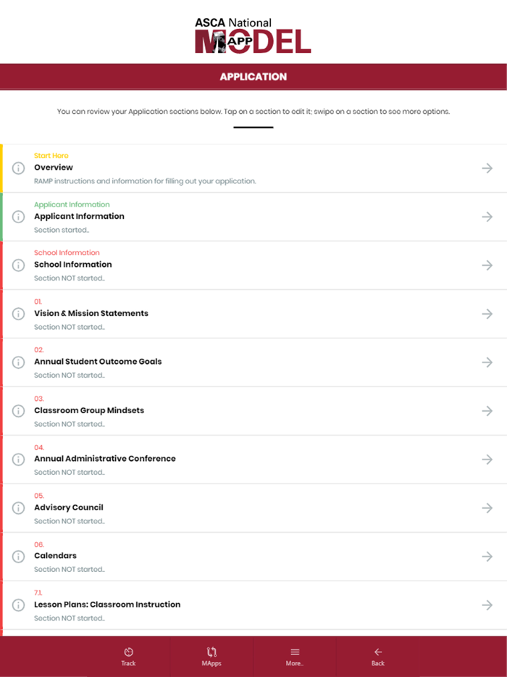Click the page indicator line below the instructions

tap(253, 125)
